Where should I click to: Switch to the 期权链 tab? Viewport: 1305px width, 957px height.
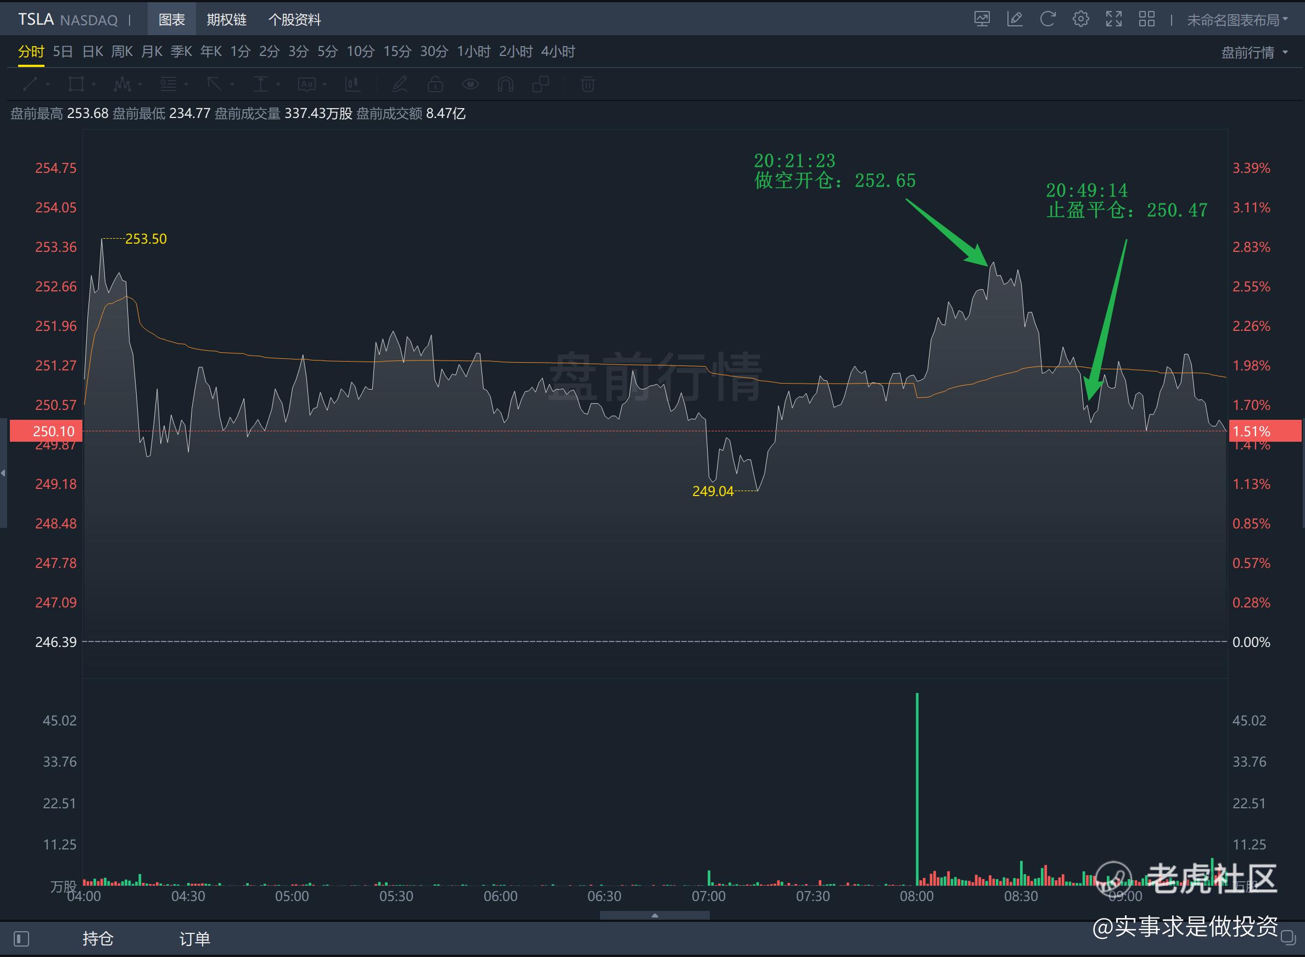[227, 20]
